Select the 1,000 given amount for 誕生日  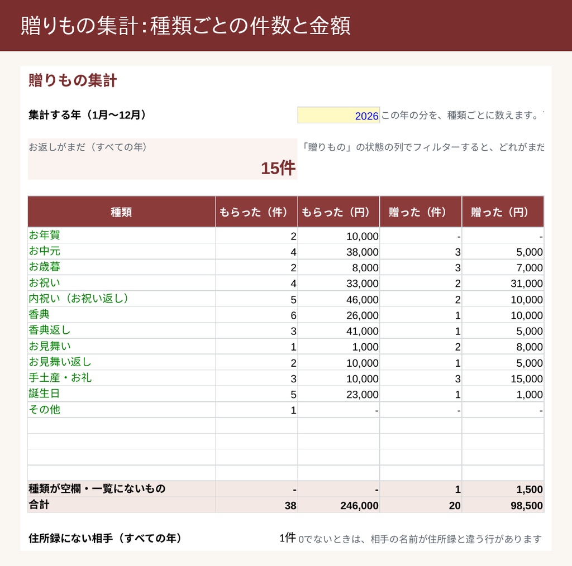coord(503,394)
